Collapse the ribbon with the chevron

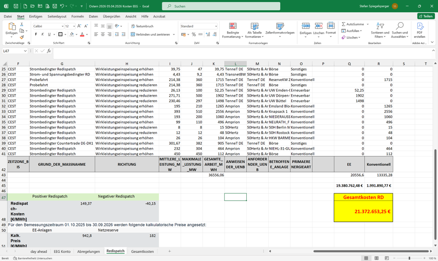click(x=431, y=43)
